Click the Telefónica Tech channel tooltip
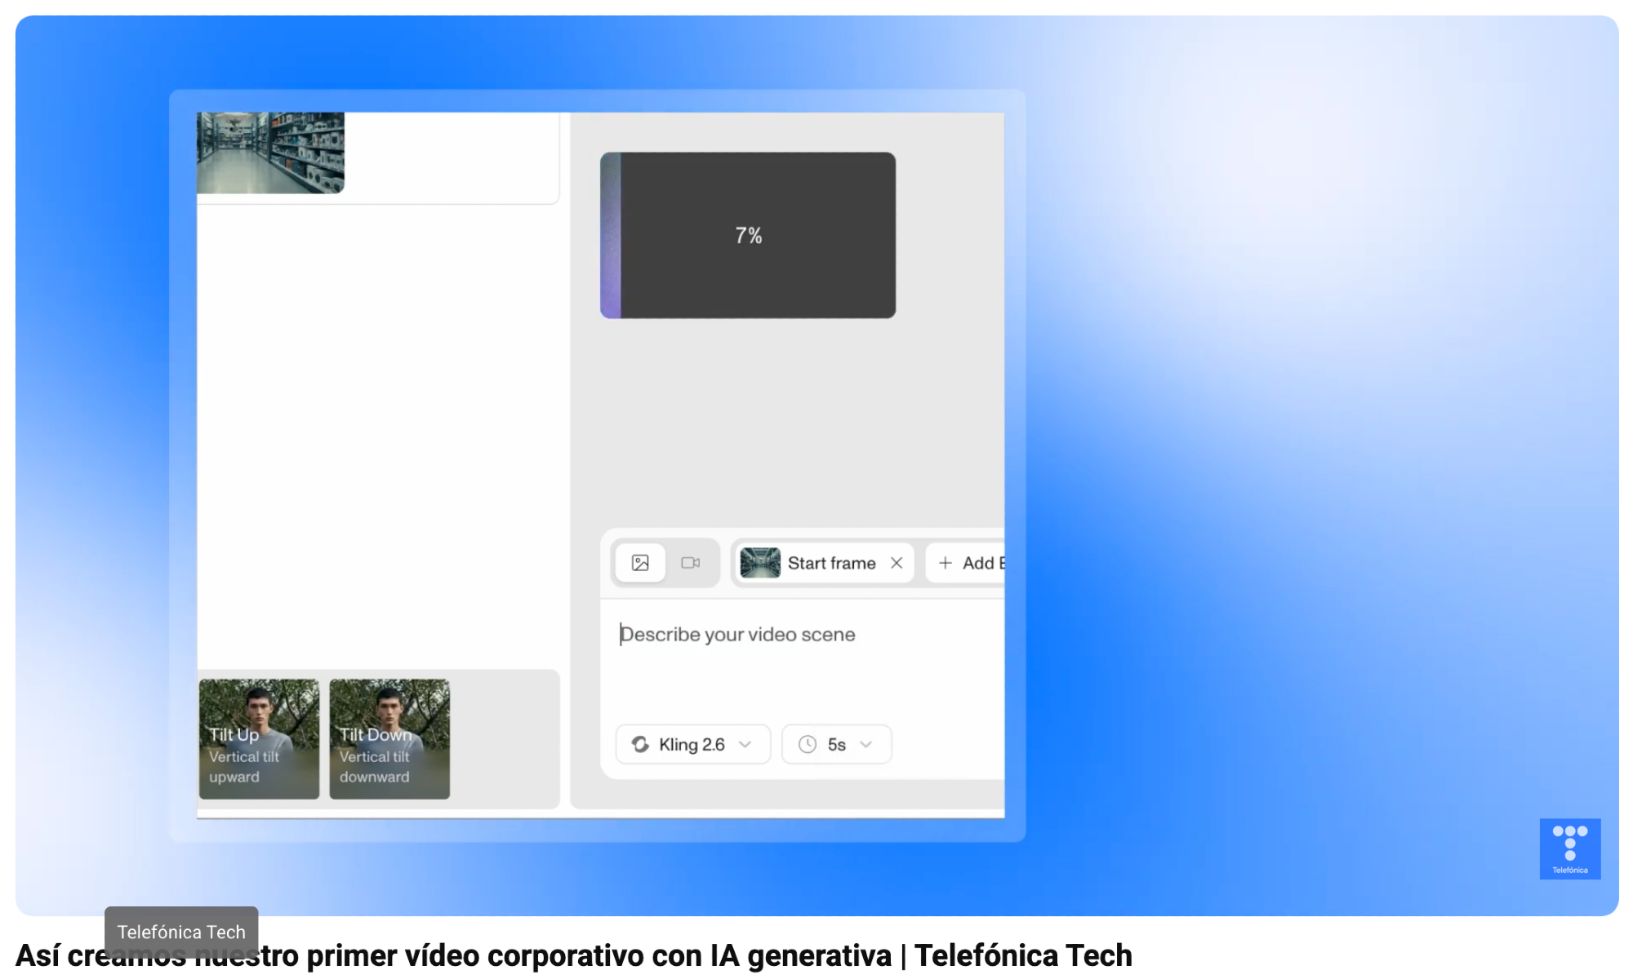The image size is (1633, 979). pyautogui.click(x=181, y=932)
